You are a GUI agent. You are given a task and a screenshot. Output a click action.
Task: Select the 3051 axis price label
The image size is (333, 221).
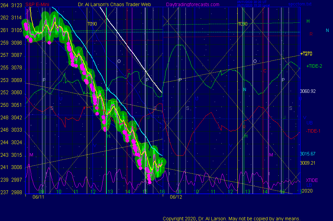pyautogui.click(x=17, y=105)
